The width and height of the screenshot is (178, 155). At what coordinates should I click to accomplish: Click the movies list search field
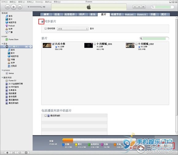click(154, 39)
